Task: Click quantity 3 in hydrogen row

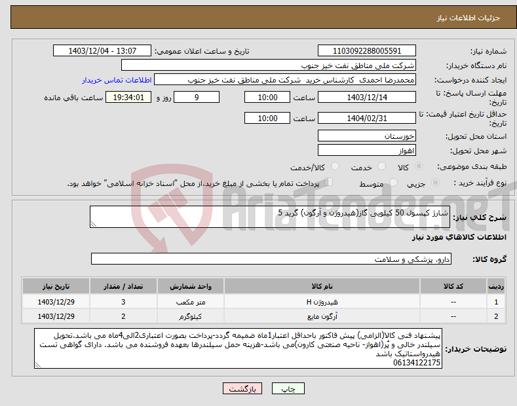Action: (x=123, y=302)
